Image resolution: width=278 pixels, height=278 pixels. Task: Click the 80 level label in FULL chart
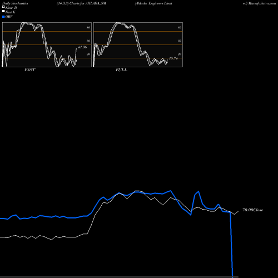180,27
